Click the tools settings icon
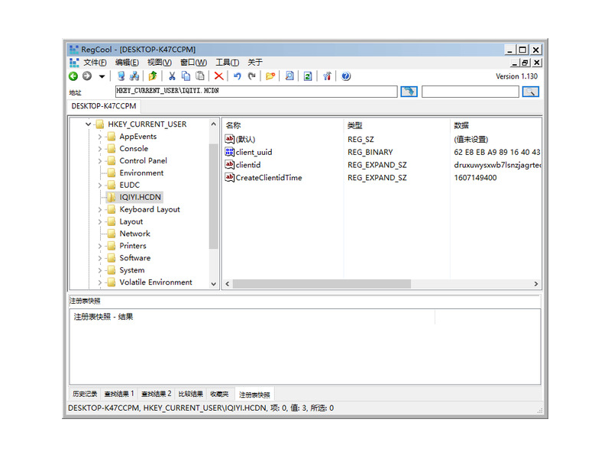The image size is (611, 458). coord(327,76)
